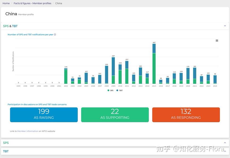Click the blue 199 AS RAISING card
The height and width of the screenshot is (158, 230).
(x=44, y=114)
